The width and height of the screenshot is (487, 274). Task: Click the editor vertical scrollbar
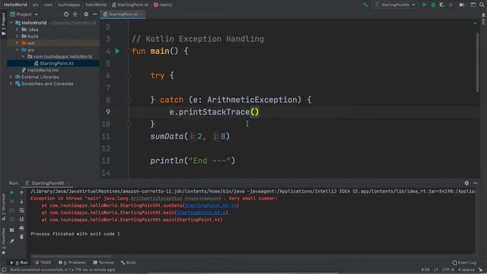coord(477,62)
